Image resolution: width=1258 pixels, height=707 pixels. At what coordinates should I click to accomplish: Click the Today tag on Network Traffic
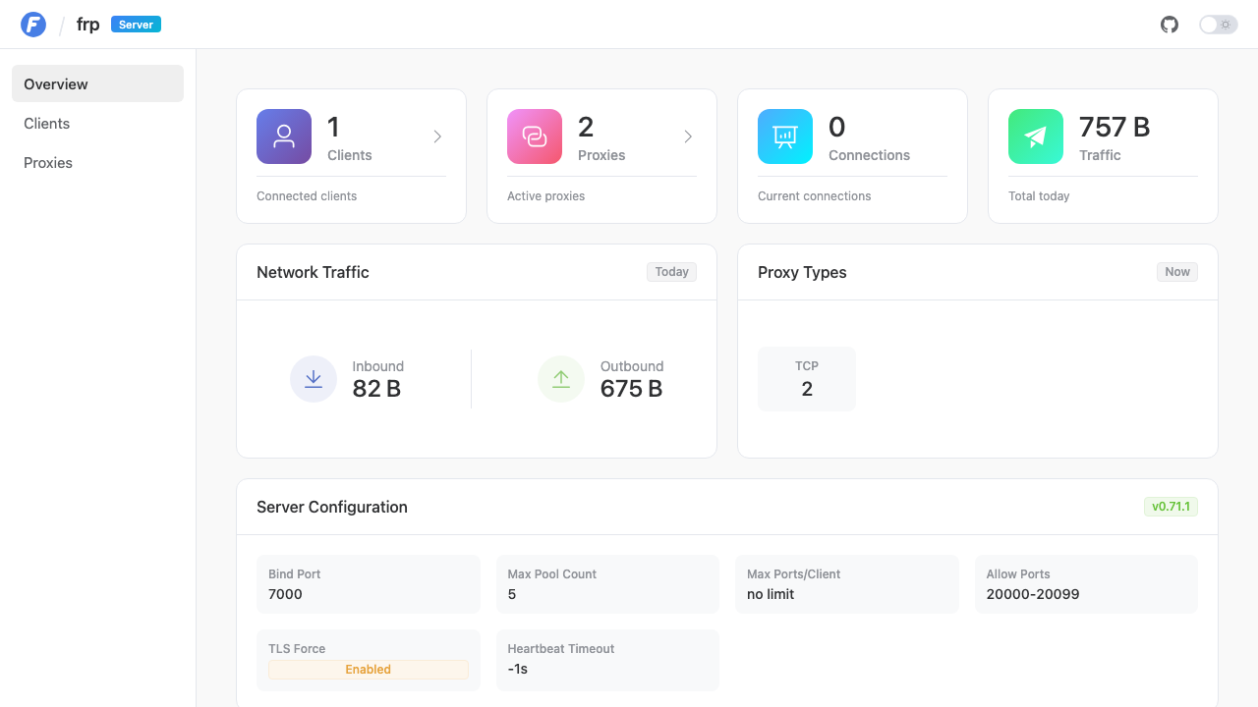[x=671, y=272]
